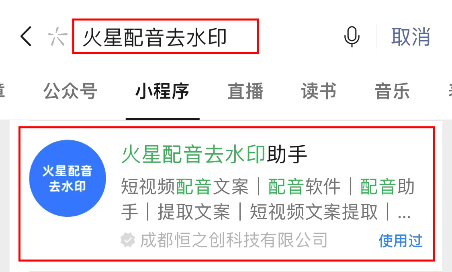452x272 pixels.
Task: Activate the microphone voice search icon
Action: 352,37
